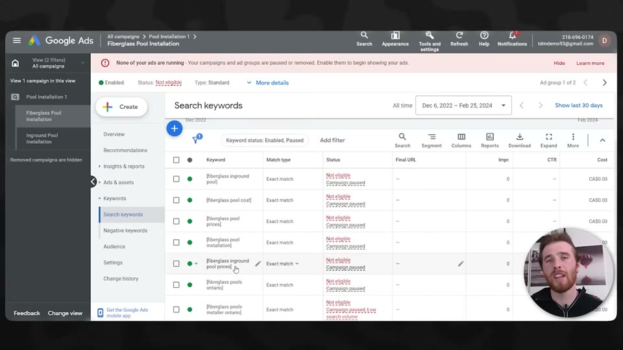The width and height of the screenshot is (623, 350).
Task: Expand Ads & assets section
Action: (x=118, y=182)
